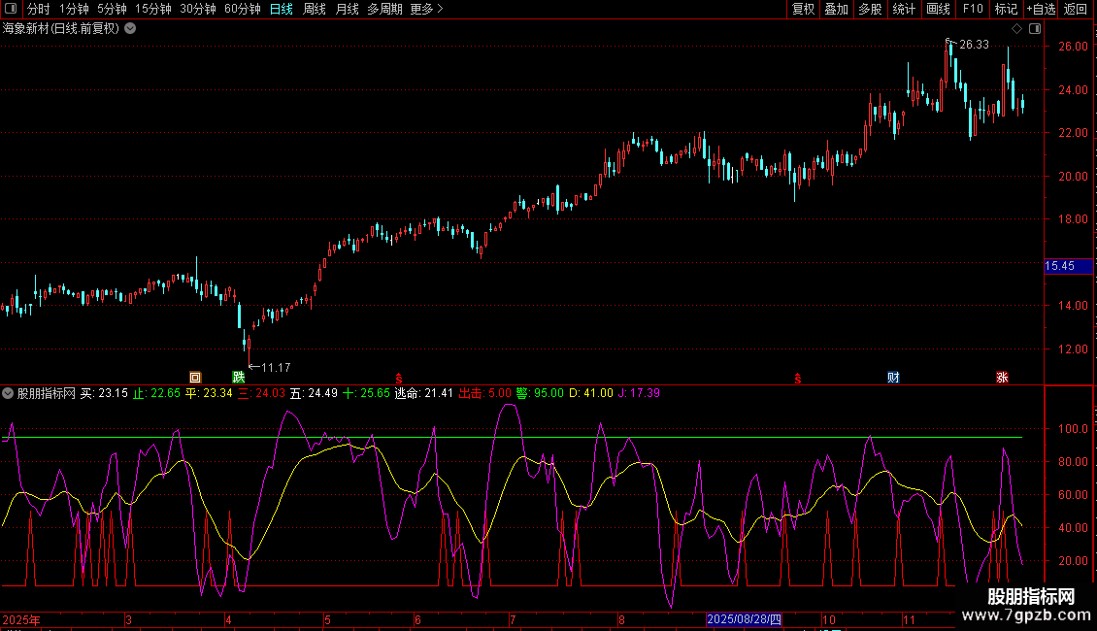The width and height of the screenshot is (1097, 631).
Task: Toggle the right side panel icon
Action: point(1034,28)
